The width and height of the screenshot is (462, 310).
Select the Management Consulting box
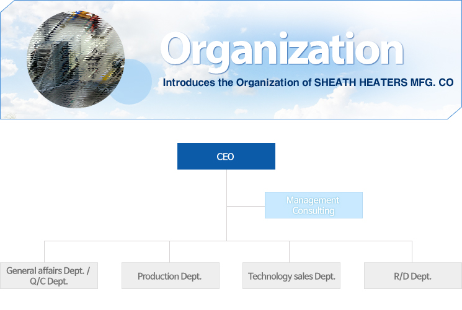(x=314, y=205)
